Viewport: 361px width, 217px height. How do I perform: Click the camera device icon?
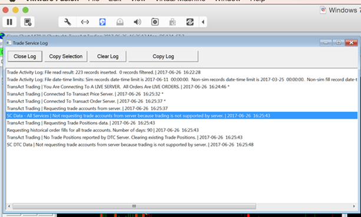[x=155, y=22]
